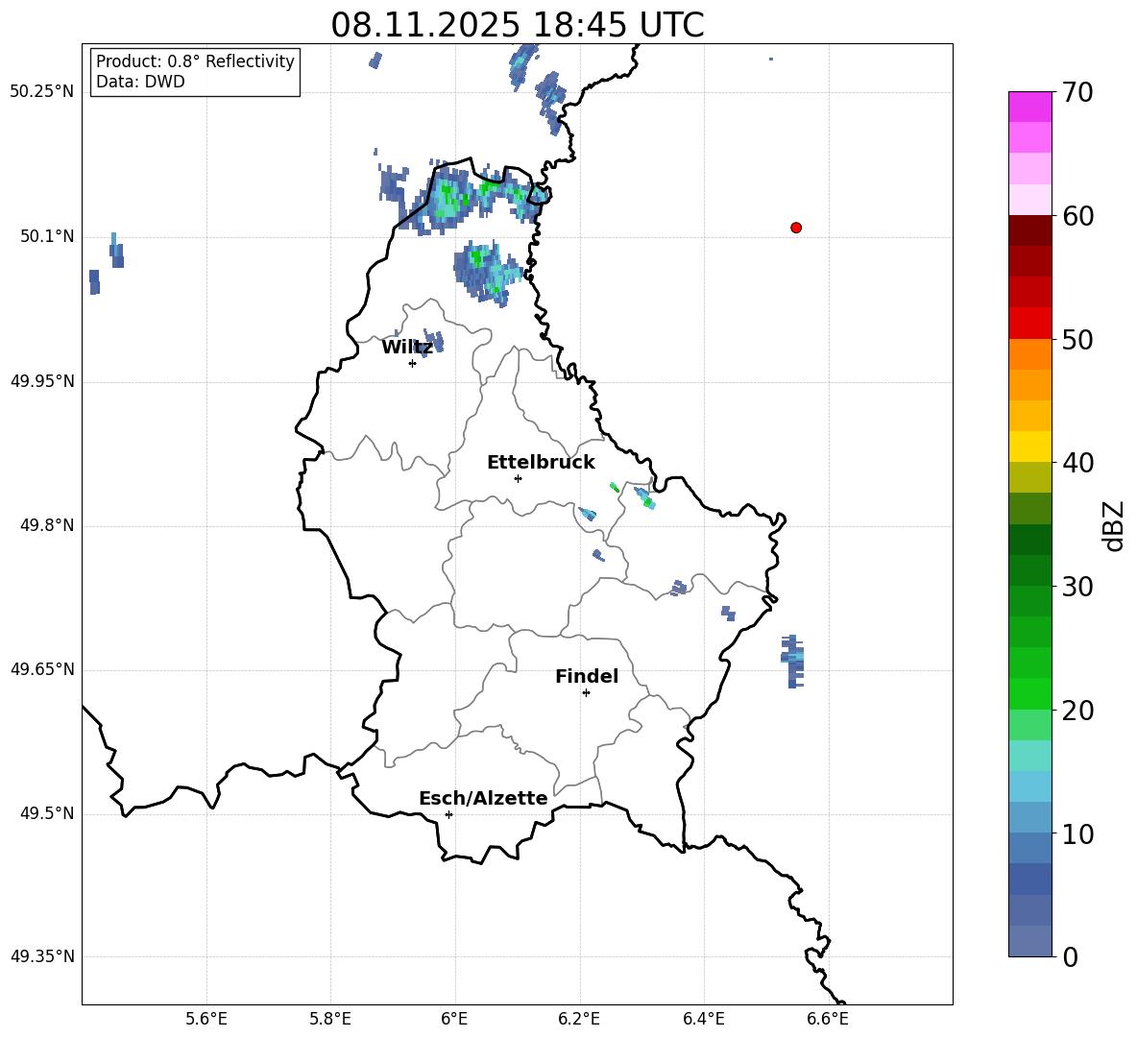
Task: Click the 49.5°N latitude label
Action: click(x=47, y=814)
